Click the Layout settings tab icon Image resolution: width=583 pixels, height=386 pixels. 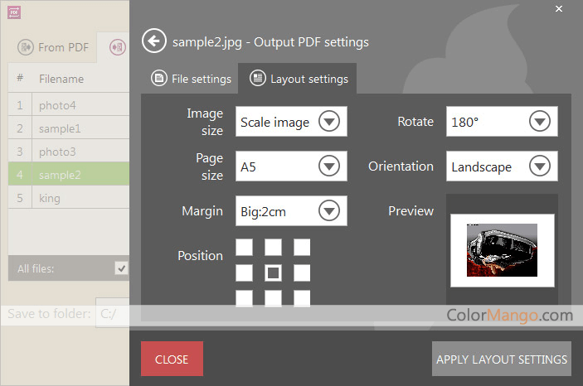(x=258, y=79)
